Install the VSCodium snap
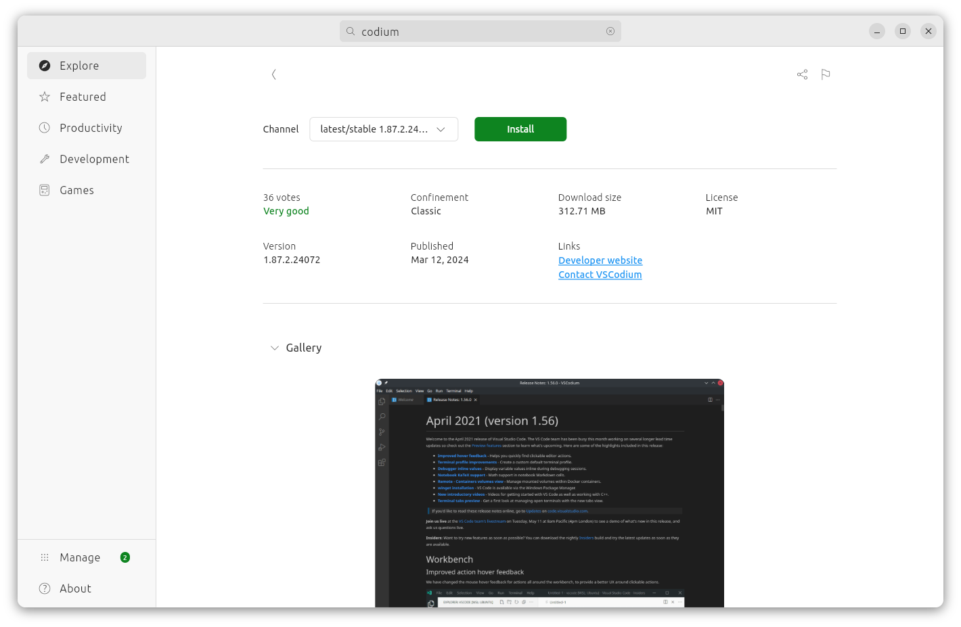The image size is (961, 627). [520, 129]
